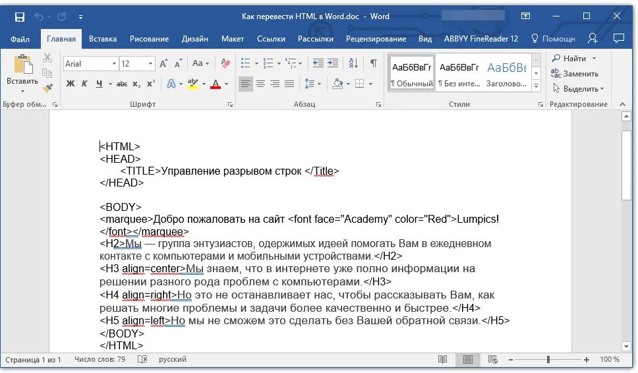638x373 pixels.
Task: Switch to the Вставка tab
Action: (103, 39)
